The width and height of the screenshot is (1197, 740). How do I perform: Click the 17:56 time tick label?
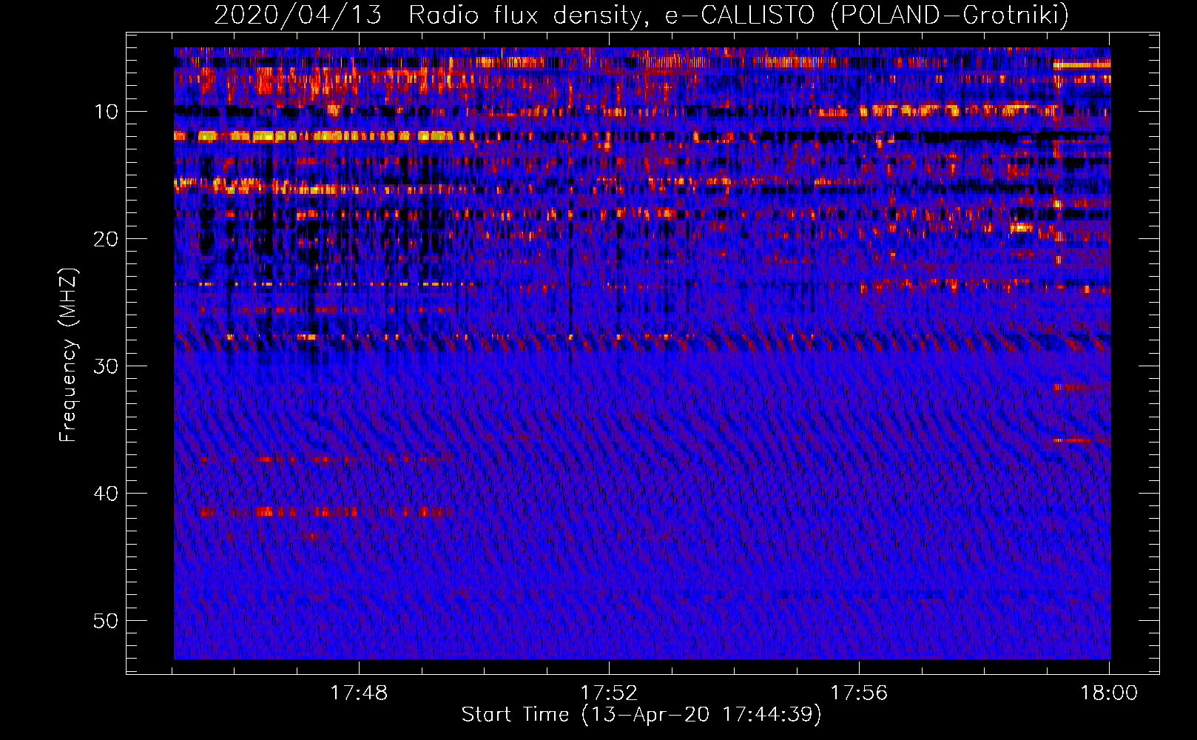[859, 693]
